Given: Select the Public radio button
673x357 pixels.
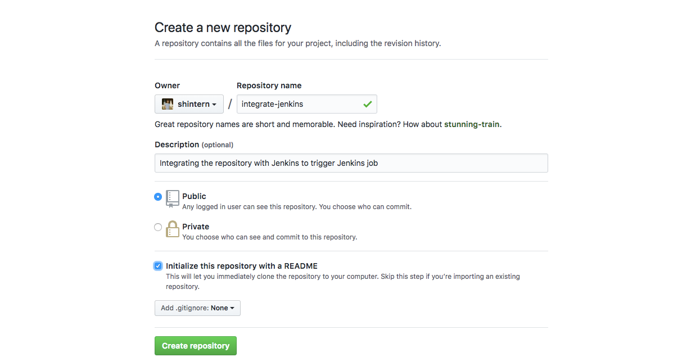Looking at the screenshot, I should 158,197.
